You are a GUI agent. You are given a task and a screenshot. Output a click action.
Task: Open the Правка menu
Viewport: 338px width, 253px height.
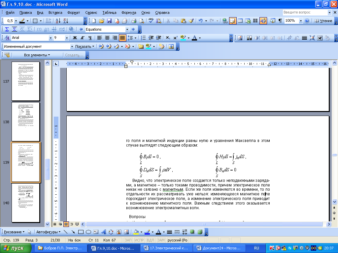click(26, 13)
